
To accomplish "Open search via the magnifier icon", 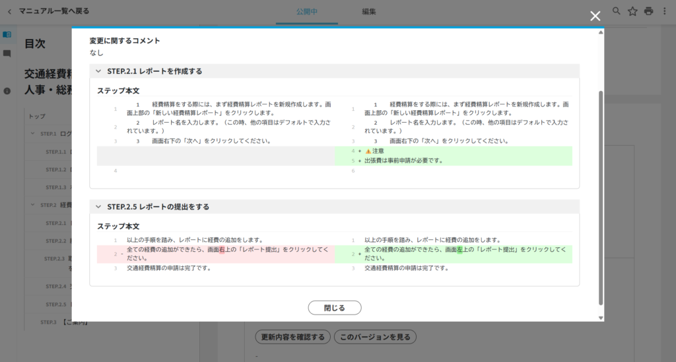I will click(617, 11).
